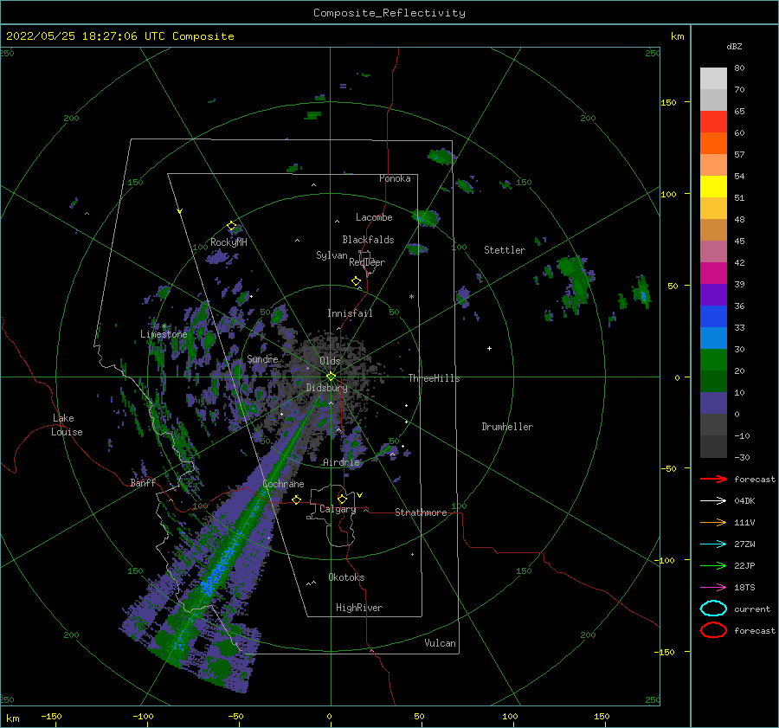Click the white 04DK arrow icon
This screenshot has width=779, height=728.
[713, 500]
